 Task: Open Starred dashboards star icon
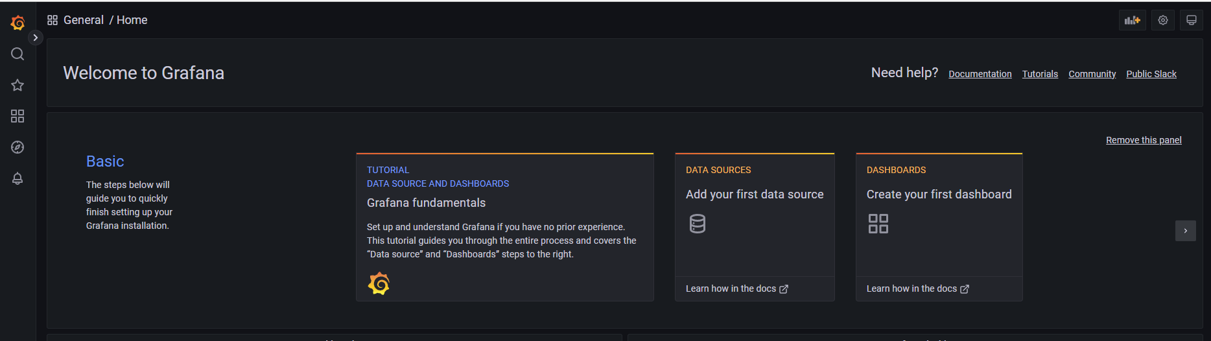pos(18,85)
